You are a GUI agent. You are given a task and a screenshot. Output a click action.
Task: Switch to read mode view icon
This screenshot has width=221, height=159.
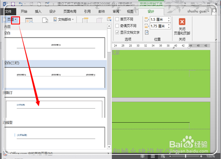[142, 156]
